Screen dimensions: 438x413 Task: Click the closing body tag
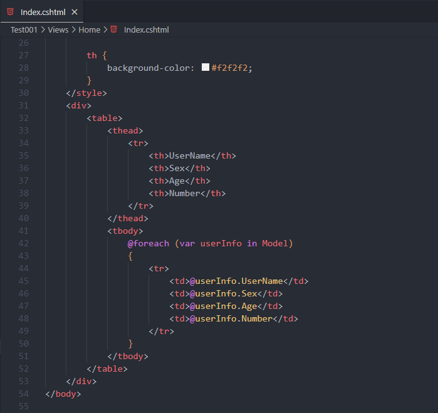pos(63,394)
